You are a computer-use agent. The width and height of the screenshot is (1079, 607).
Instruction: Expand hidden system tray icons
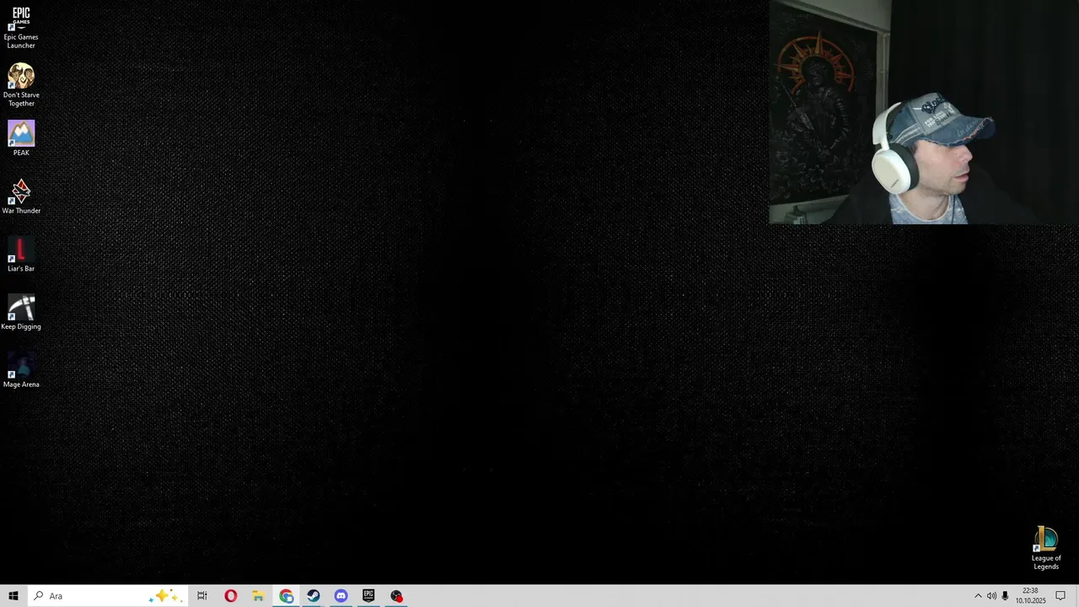point(978,596)
